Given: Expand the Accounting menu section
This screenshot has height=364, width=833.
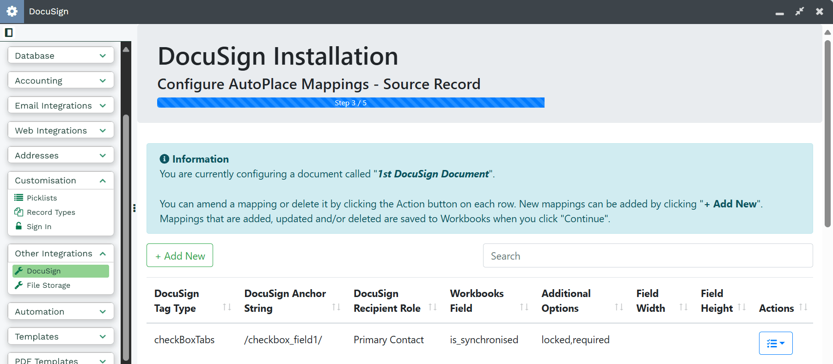Looking at the screenshot, I should click(x=61, y=80).
